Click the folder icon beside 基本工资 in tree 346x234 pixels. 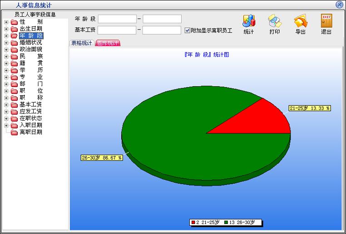(x=14, y=105)
